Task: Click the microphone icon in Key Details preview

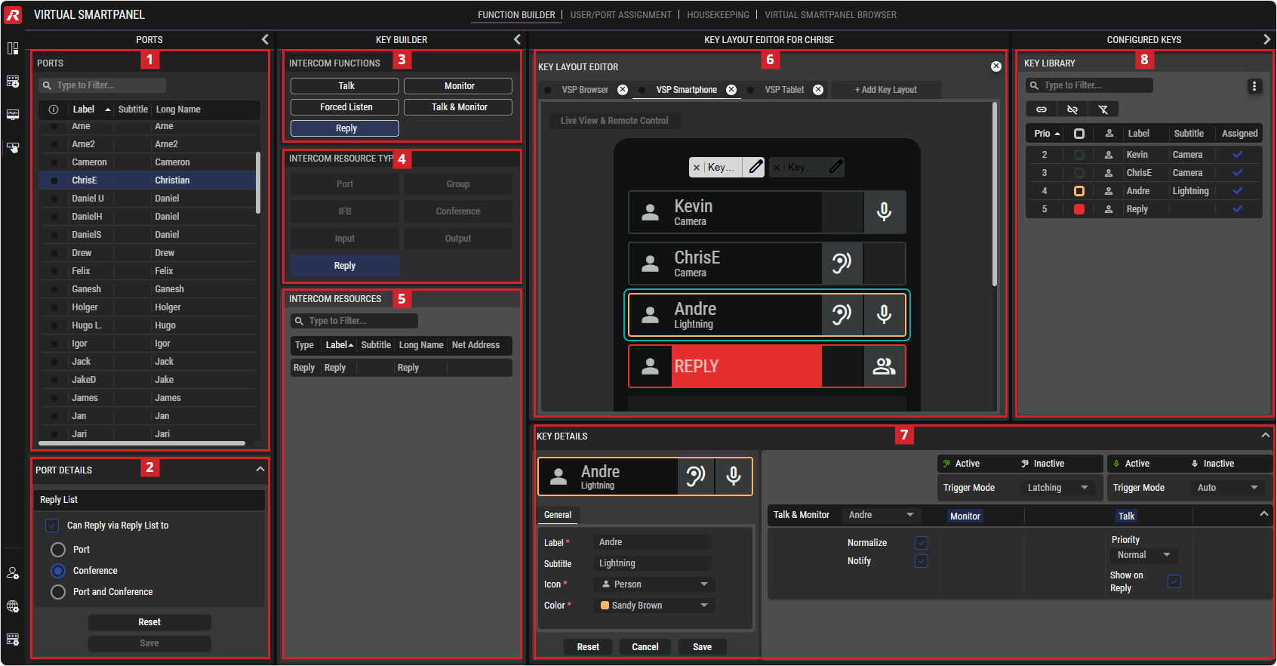Action: pyautogui.click(x=734, y=476)
